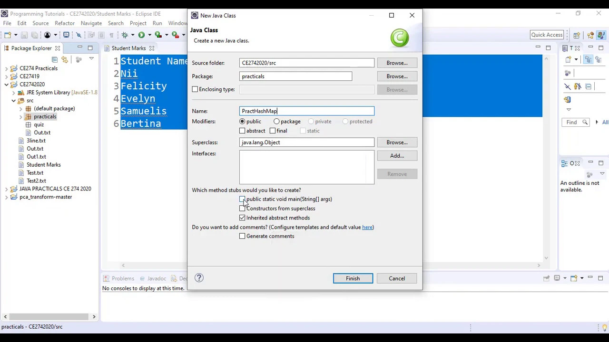Expand JAVA PRACTICALS CE 274 2020 project
Screen dimensions: 609x342
point(6,189)
